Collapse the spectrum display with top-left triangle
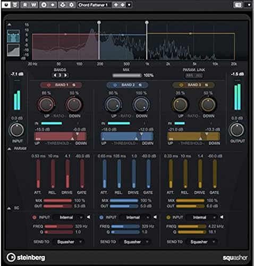Viewport: 254px width, 266px height. [9, 24]
